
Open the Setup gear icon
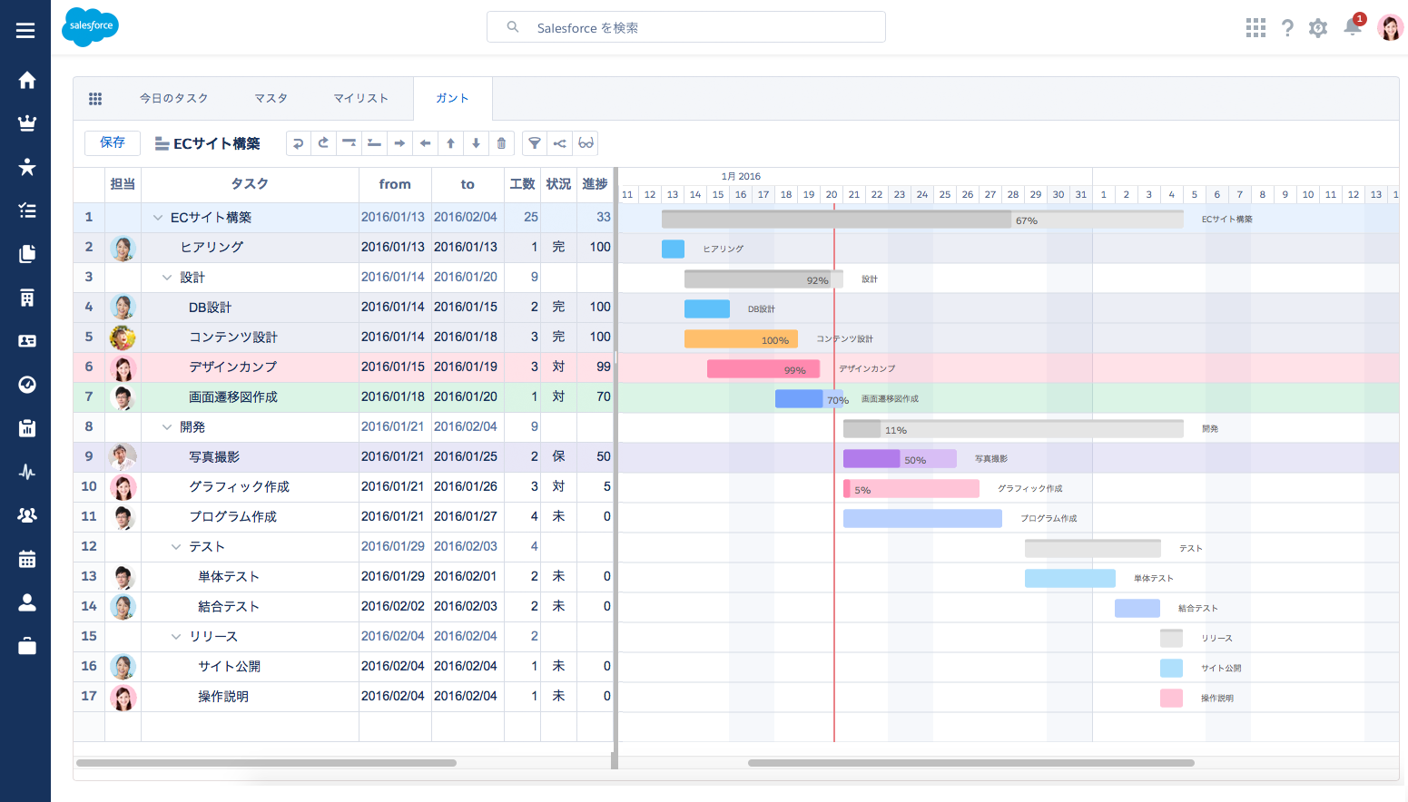tap(1318, 28)
